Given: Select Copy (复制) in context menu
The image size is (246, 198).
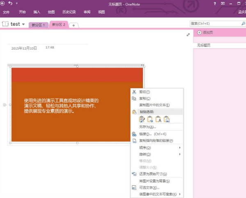Looking at the screenshot, I should click(144, 98).
